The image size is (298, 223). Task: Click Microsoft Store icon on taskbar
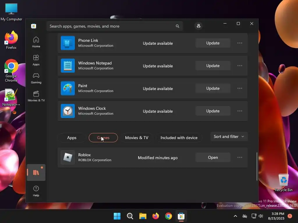[181, 216]
